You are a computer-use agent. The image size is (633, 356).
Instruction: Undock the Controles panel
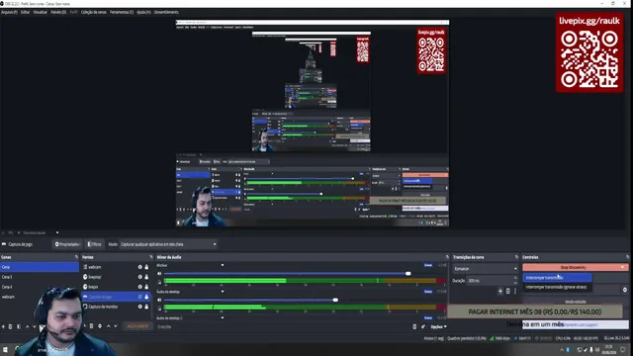[627, 257]
